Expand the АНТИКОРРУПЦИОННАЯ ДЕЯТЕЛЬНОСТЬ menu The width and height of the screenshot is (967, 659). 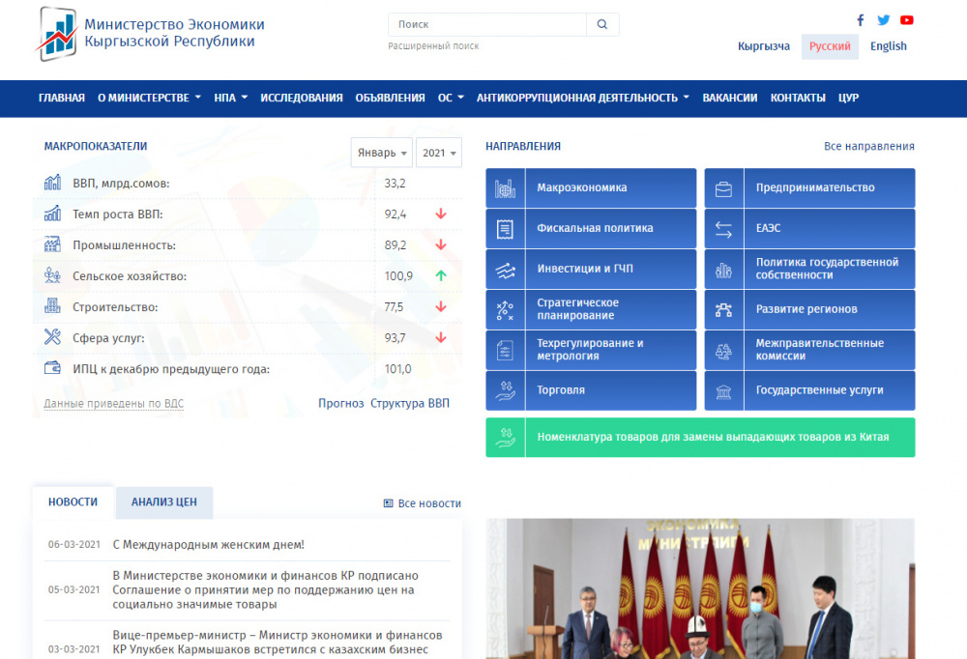click(582, 98)
